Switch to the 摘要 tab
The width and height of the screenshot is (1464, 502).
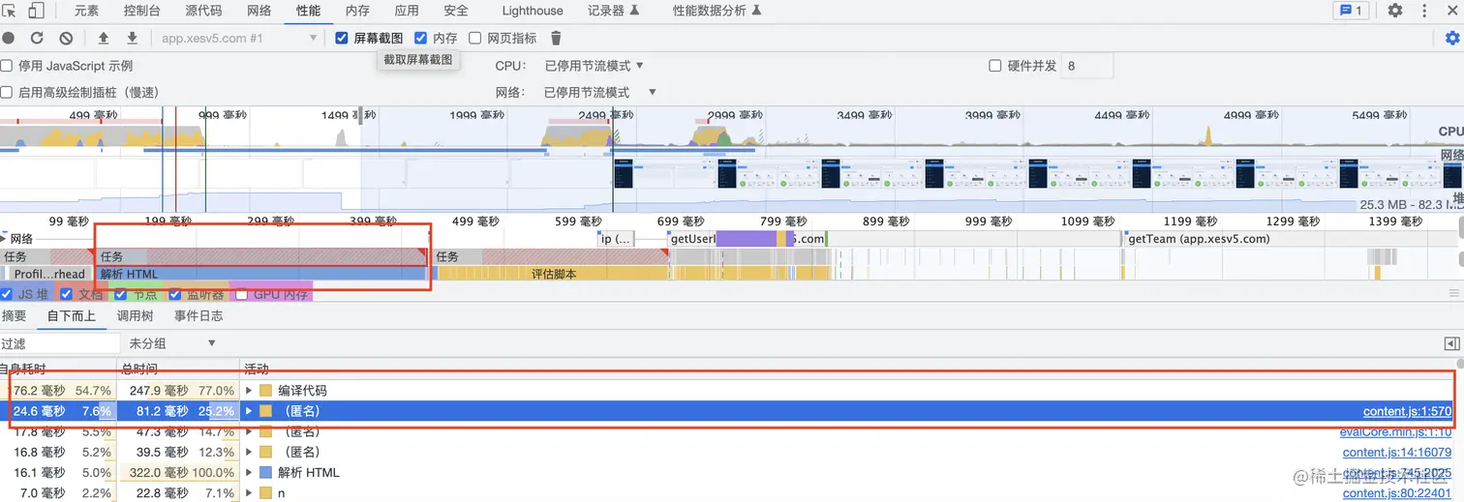15,316
